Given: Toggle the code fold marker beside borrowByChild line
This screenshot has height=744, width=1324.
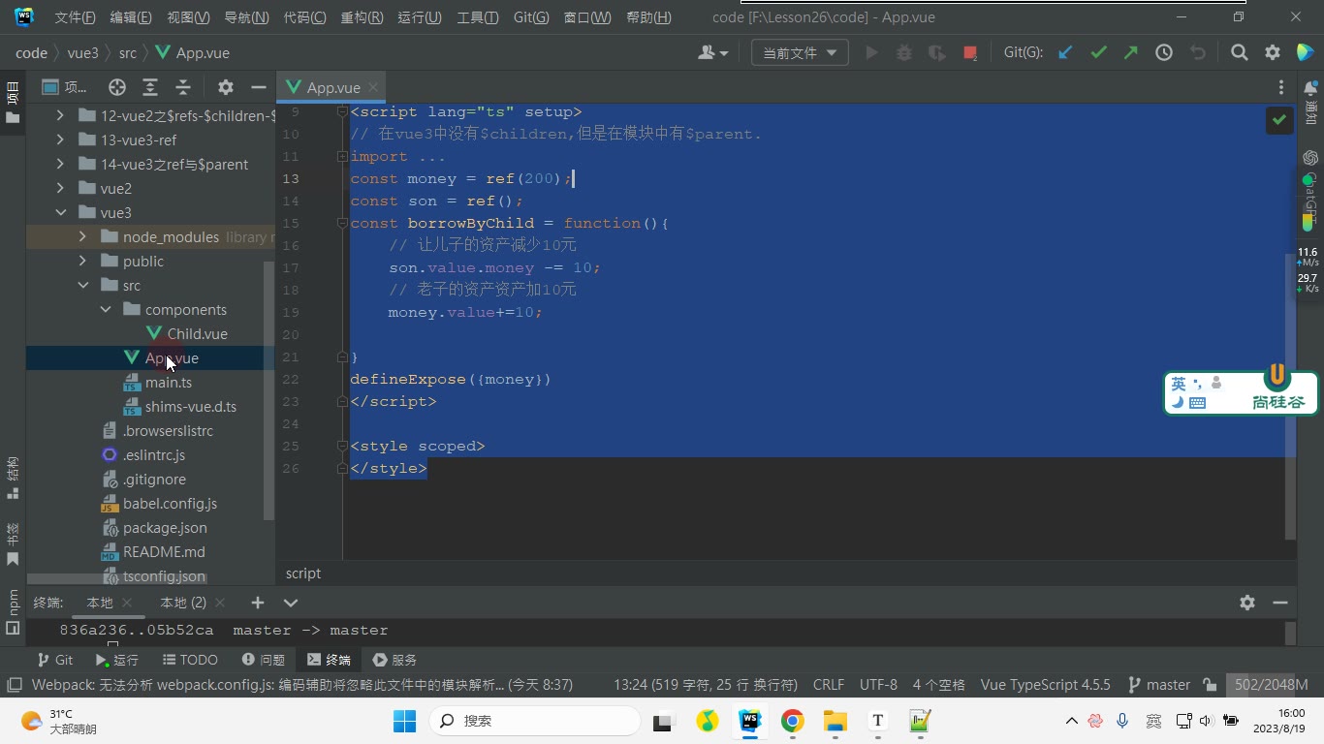Looking at the screenshot, I should pos(343,223).
